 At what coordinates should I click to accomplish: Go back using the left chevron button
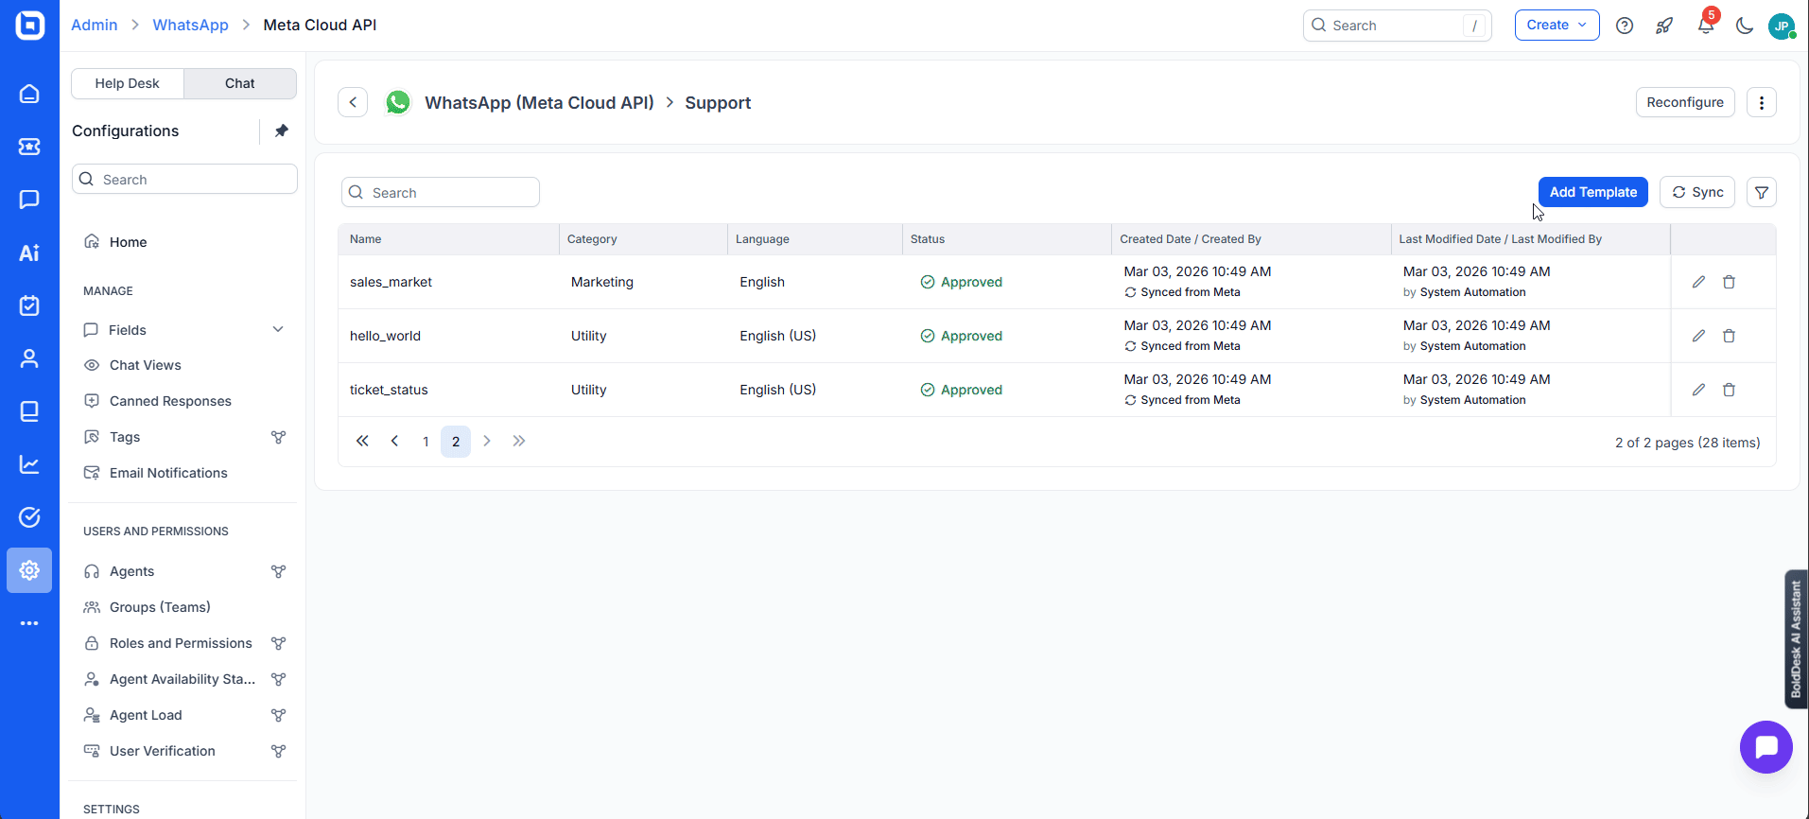[353, 102]
